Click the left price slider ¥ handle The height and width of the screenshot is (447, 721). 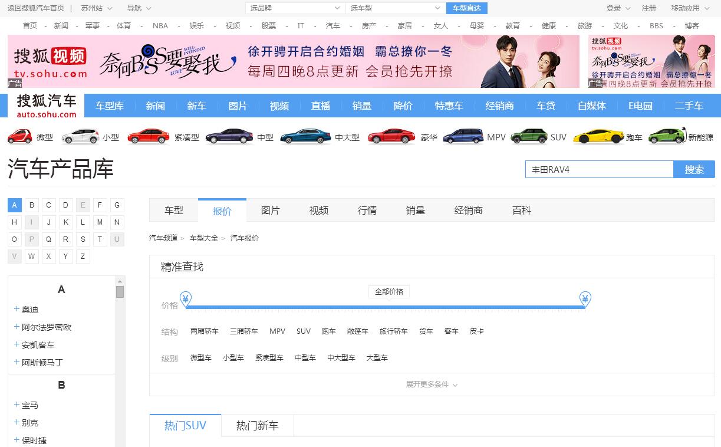[186, 298]
